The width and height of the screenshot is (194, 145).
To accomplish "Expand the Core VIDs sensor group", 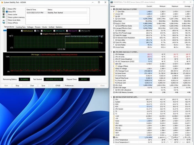I will pos(114,12).
